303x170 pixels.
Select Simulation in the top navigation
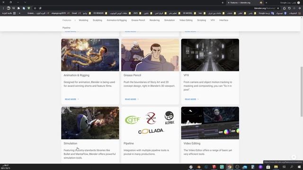pos(169,20)
